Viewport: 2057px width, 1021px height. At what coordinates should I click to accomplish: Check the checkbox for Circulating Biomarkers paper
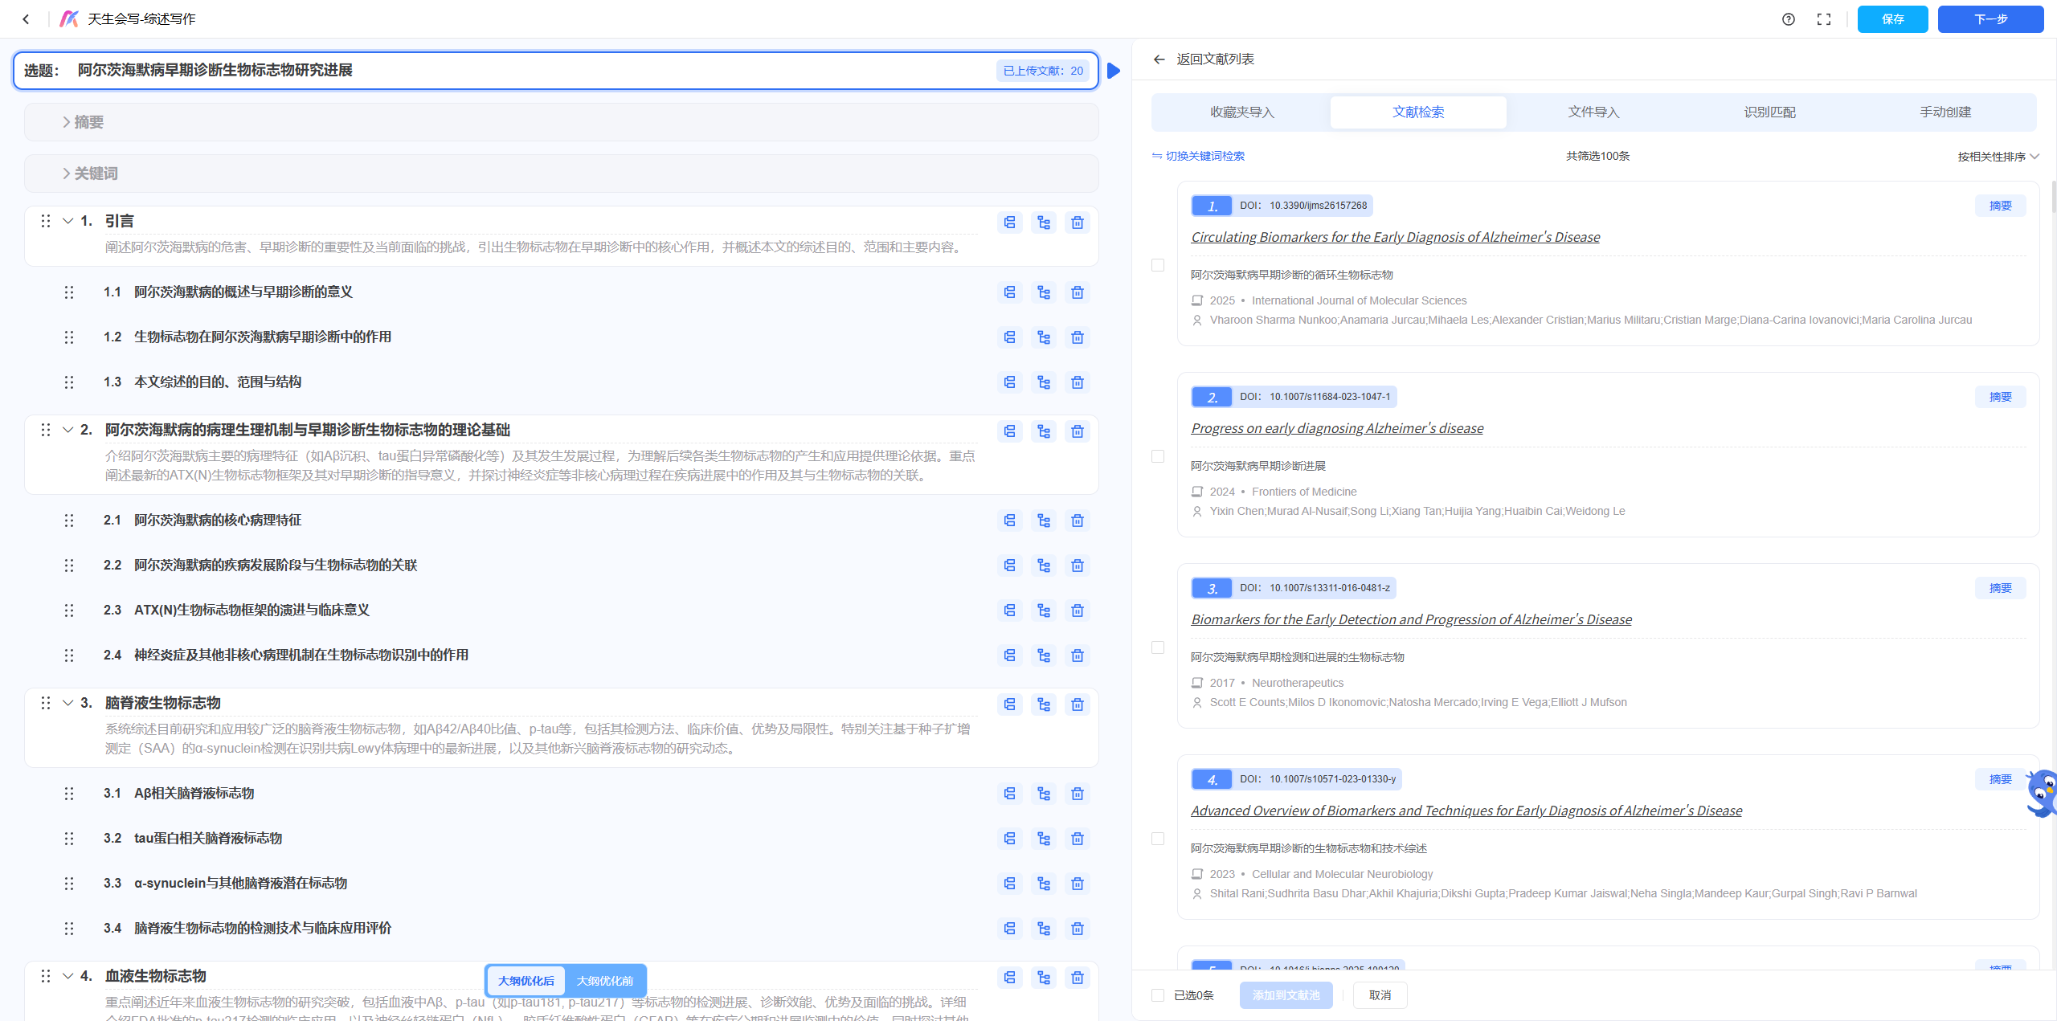click(1157, 265)
